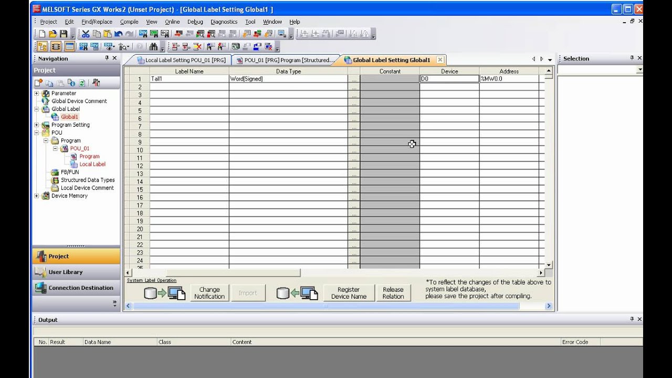Image resolution: width=672 pixels, height=378 pixels.
Task: Toggle the Navigation window toolbar icon
Action: pyautogui.click(x=43, y=47)
